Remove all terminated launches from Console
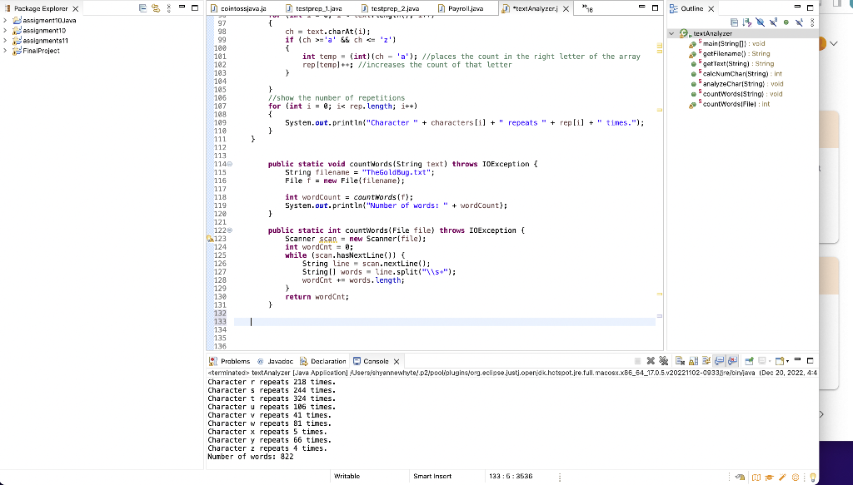Viewport: 853px width, 485px height. (665, 362)
